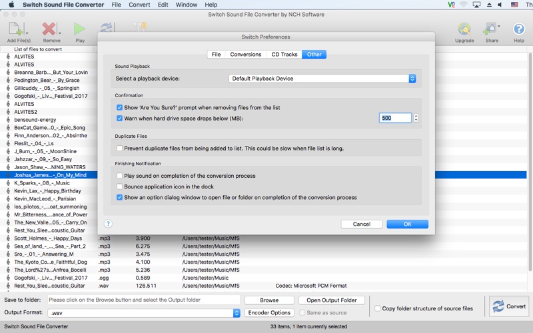Click the Browse button
This screenshot has height=333, width=533.
point(269,300)
